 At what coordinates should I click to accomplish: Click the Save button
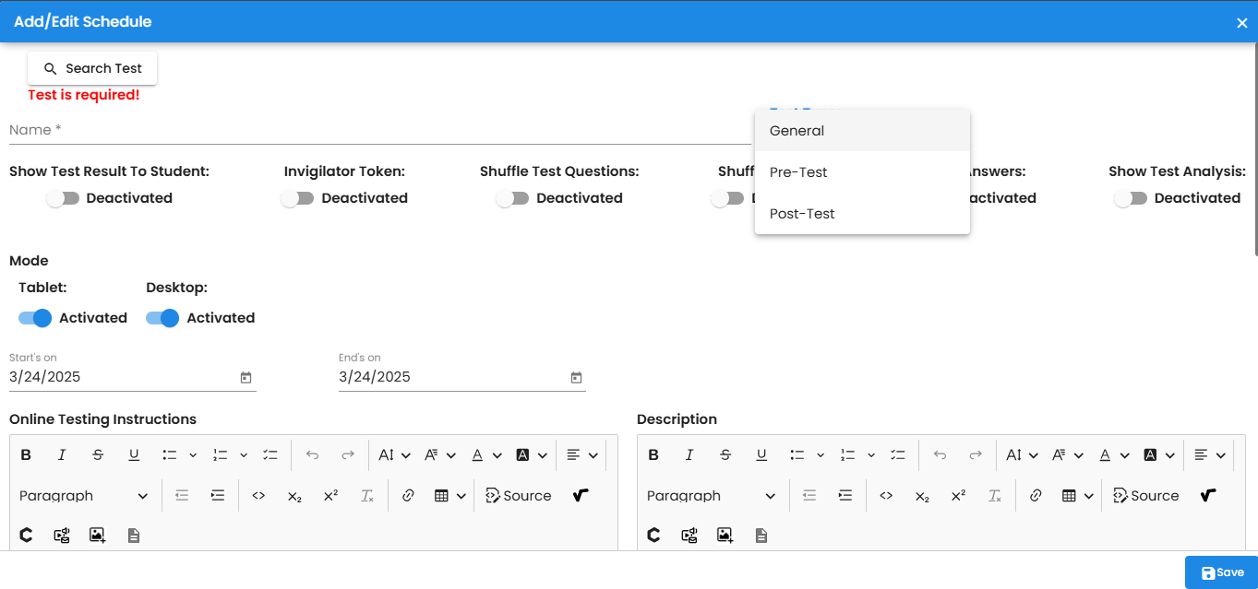(x=1221, y=572)
